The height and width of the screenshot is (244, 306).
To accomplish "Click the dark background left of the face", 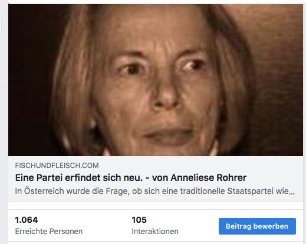I will [x=29, y=78].
